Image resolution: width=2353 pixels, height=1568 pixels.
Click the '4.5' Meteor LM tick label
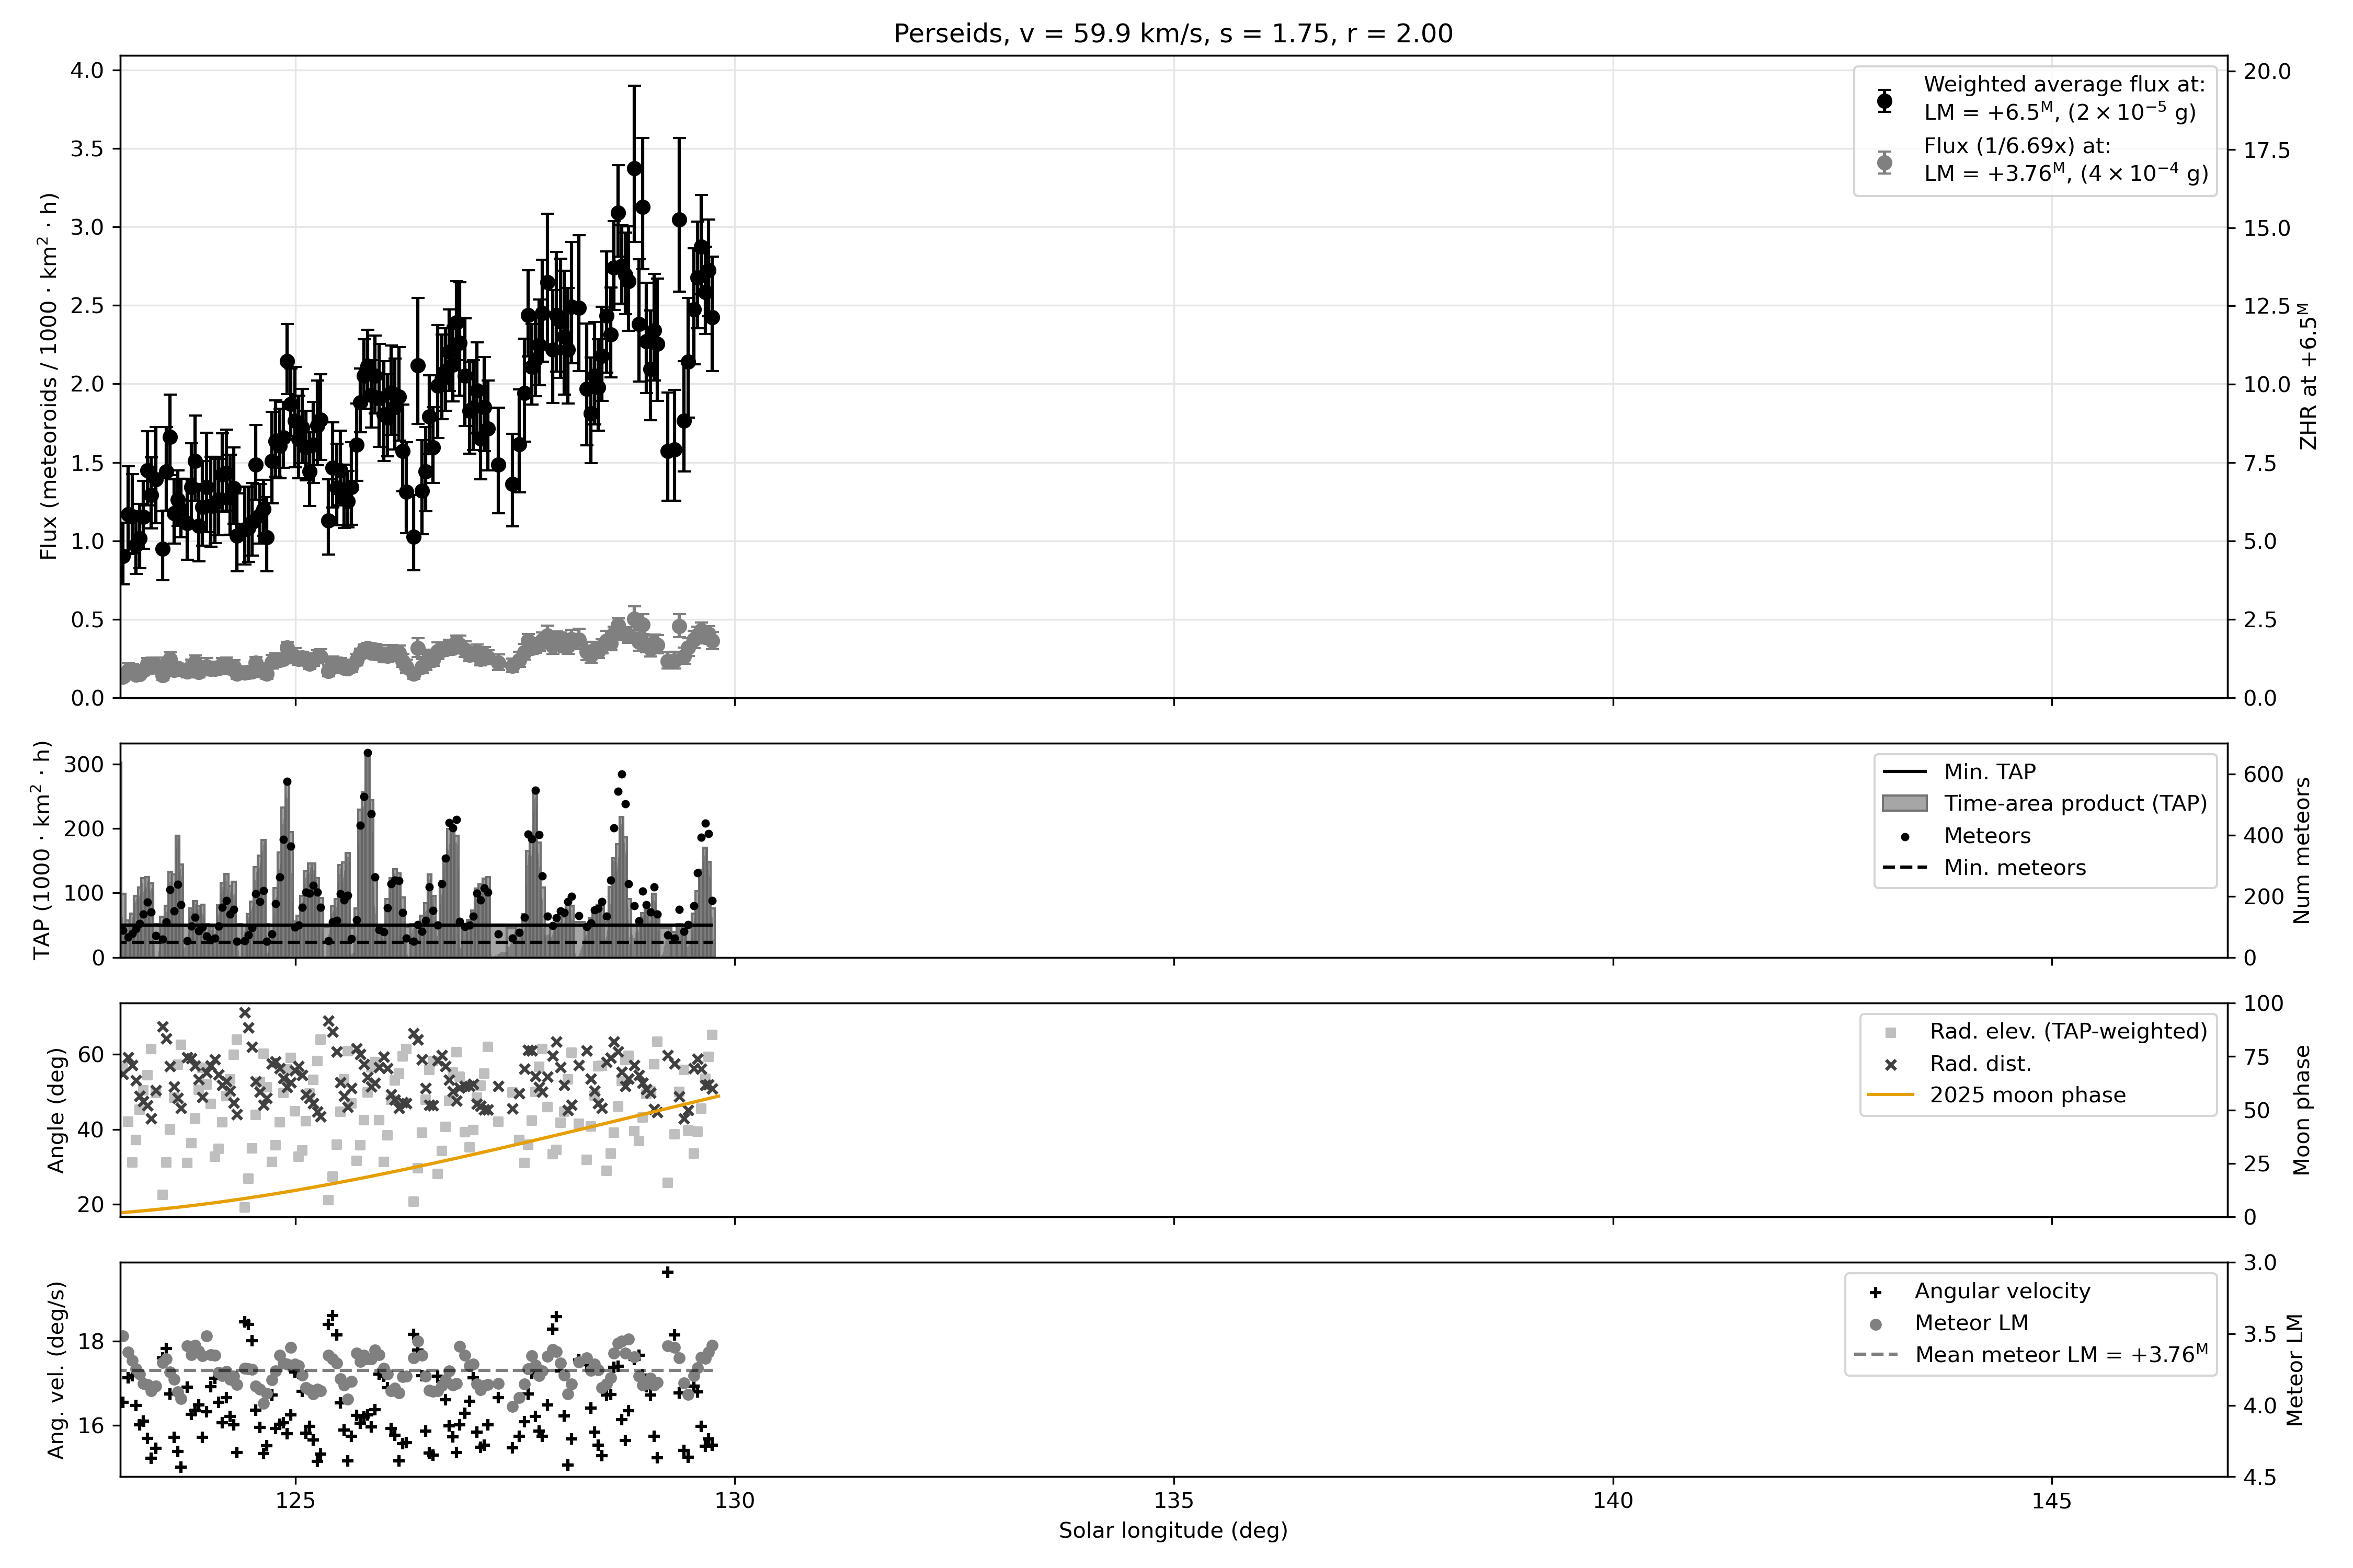2261,1478
